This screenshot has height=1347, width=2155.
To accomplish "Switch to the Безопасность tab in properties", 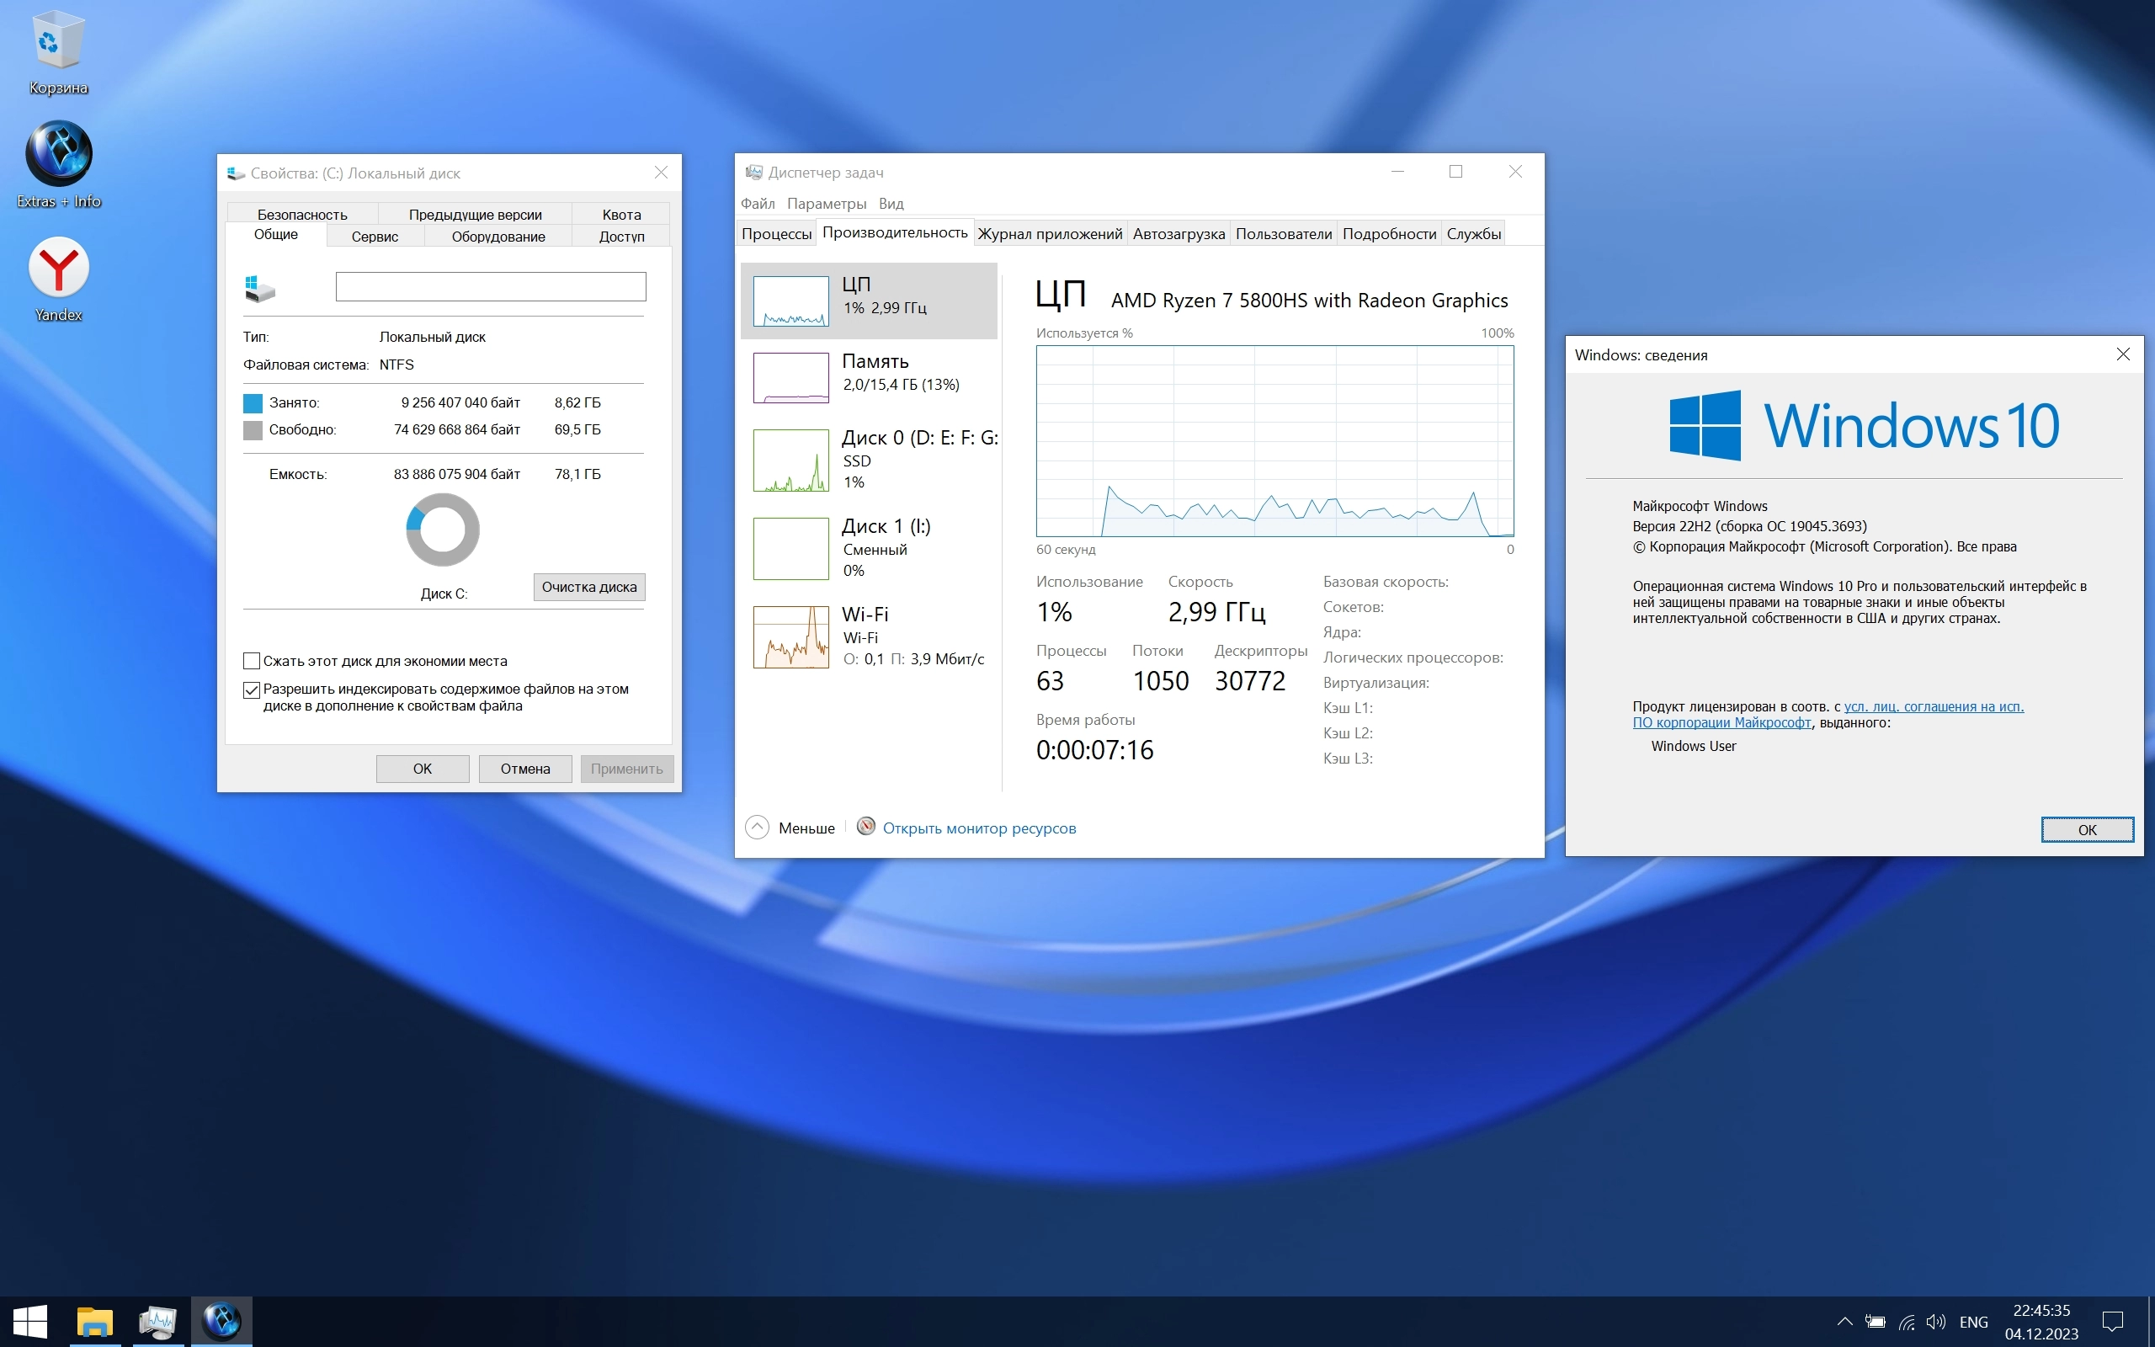I will click(x=302, y=214).
